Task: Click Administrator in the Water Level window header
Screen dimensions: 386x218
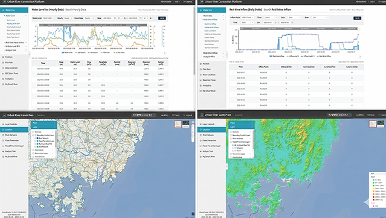Action: 166,1
